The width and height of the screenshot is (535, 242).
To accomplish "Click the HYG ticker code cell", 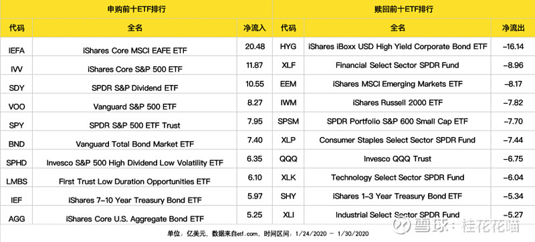I will click(x=288, y=47).
